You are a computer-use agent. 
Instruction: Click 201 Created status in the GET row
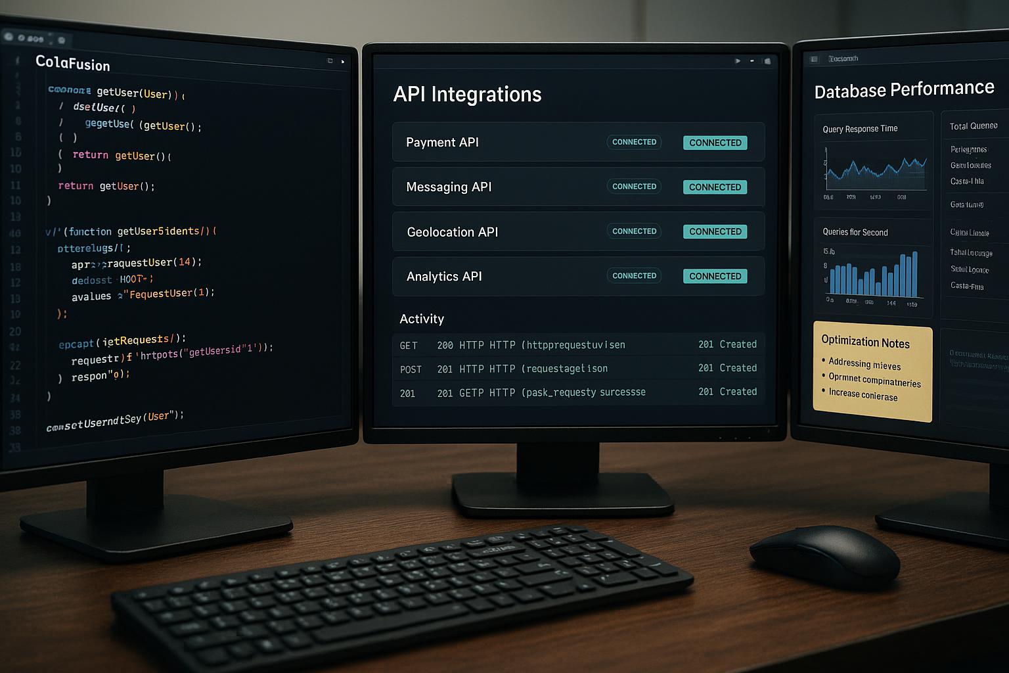(x=727, y=344)
